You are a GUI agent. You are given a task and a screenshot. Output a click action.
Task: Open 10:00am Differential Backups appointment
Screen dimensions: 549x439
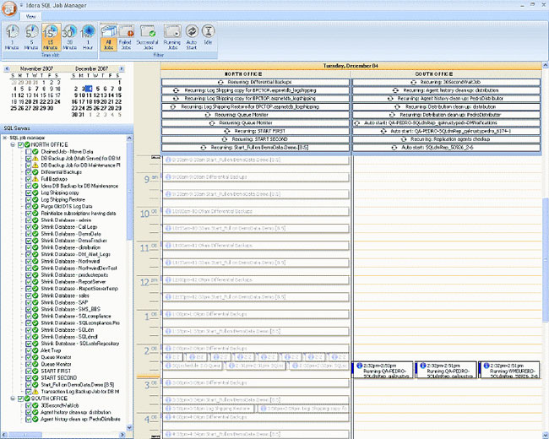click(x=256, y=211)
